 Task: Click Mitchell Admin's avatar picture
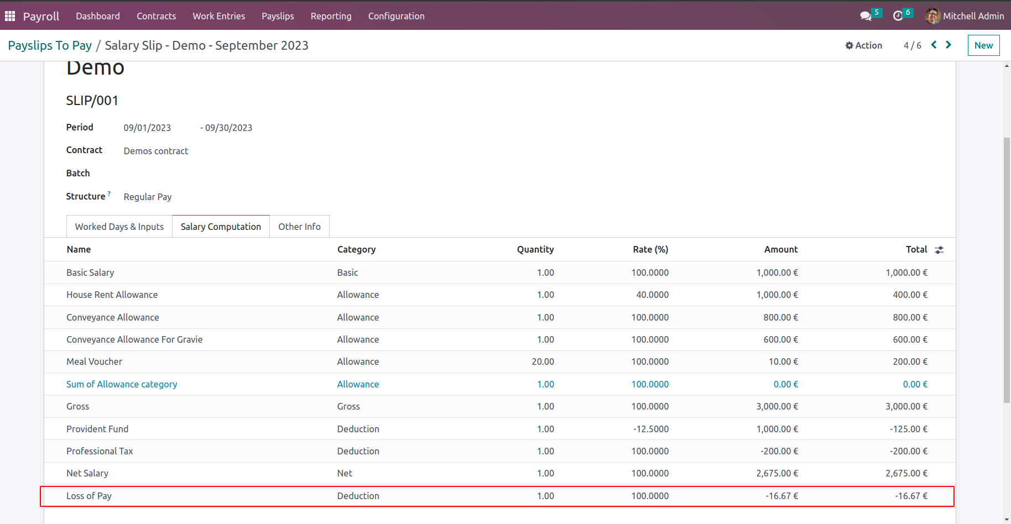click(x=932, y=16)
